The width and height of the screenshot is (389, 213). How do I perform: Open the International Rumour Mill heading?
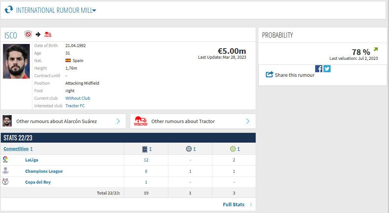coord(54,10)
